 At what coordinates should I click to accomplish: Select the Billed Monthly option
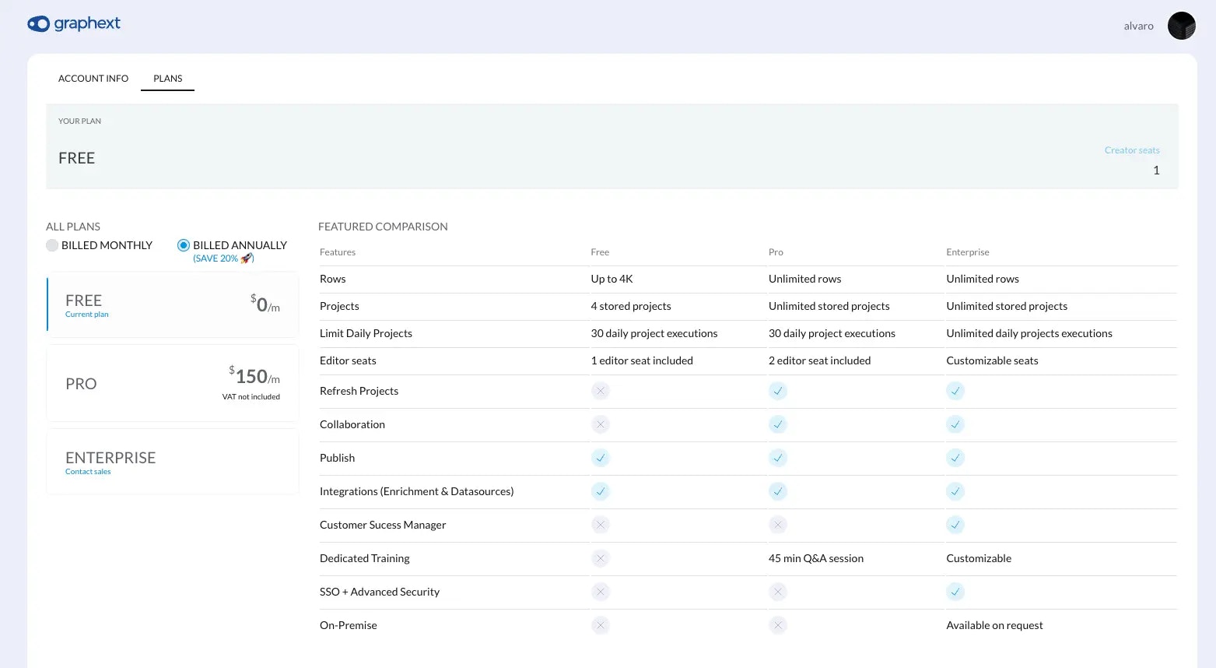(51, 244)
